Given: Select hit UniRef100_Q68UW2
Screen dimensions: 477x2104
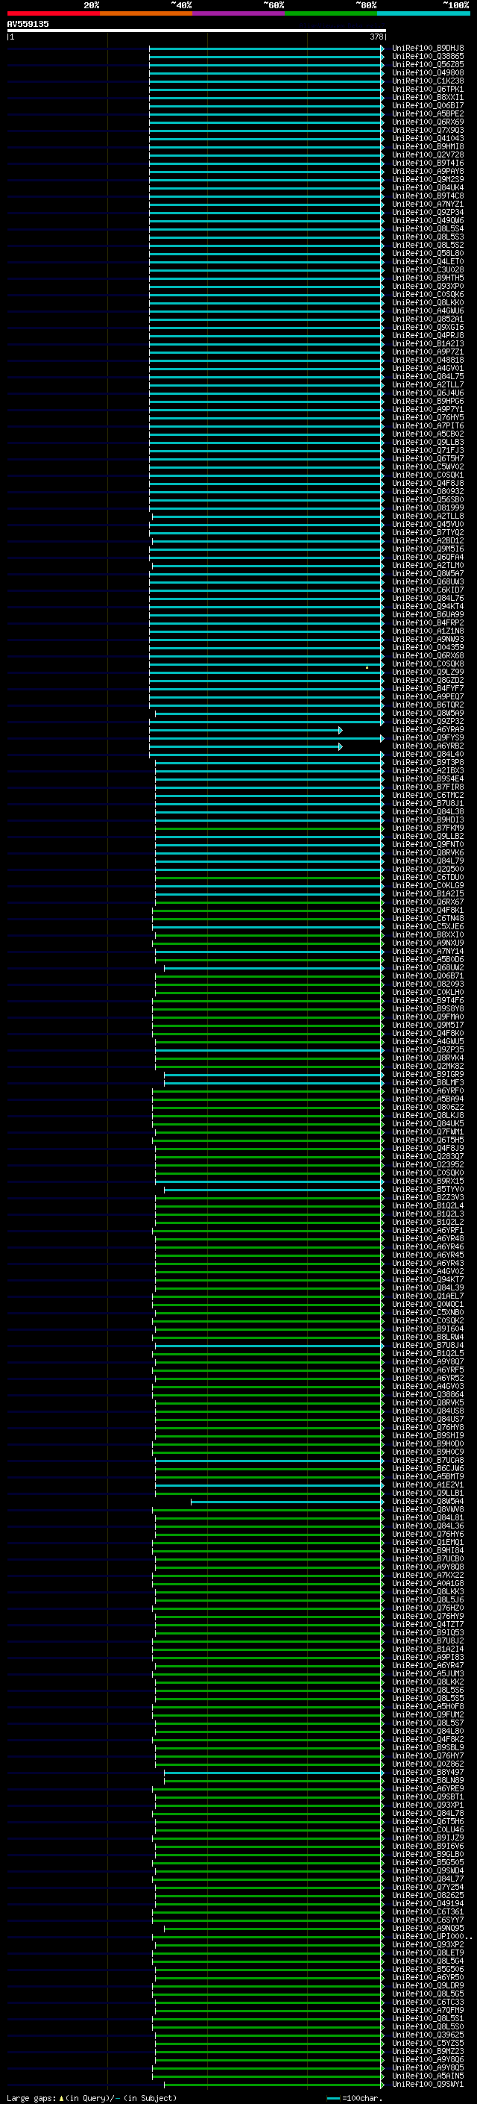Looking at the screenshot, I should 427,968.
